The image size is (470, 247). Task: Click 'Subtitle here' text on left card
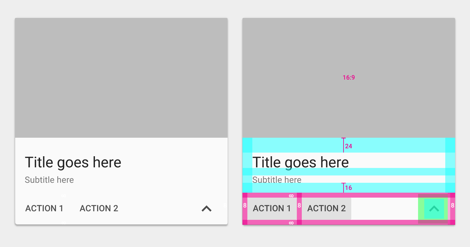click(x=49, y=180)
